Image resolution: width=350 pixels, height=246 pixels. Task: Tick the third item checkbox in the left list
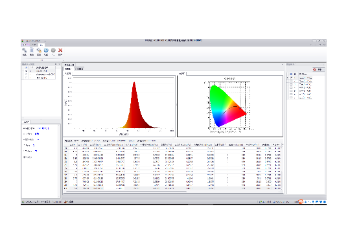27,74
